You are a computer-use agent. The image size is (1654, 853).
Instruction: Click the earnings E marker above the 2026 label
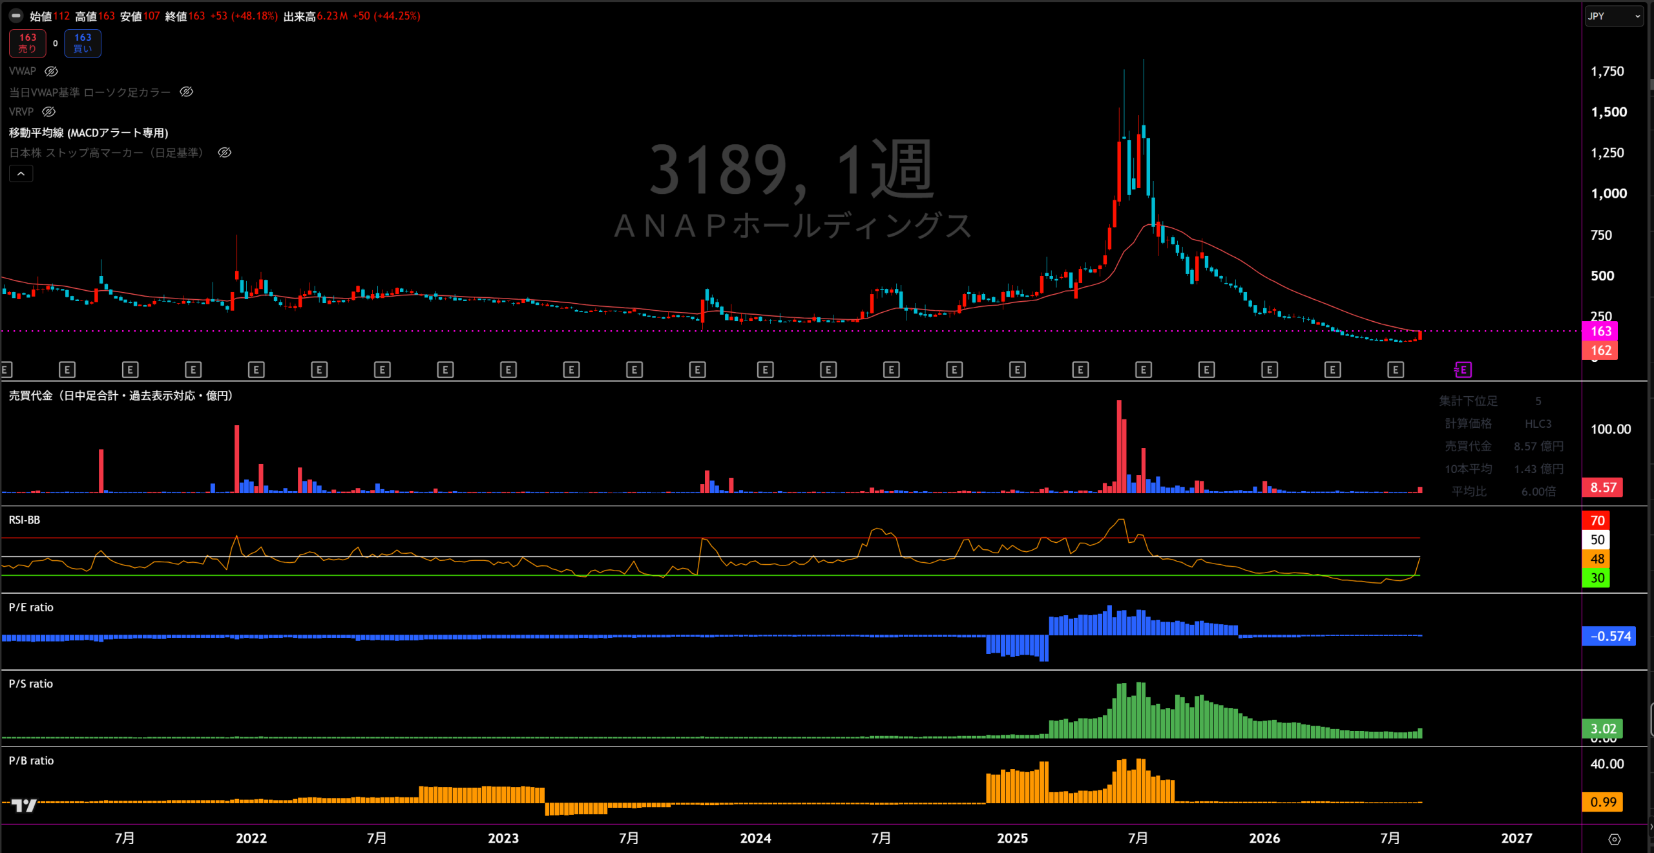tap(1270, 370)
